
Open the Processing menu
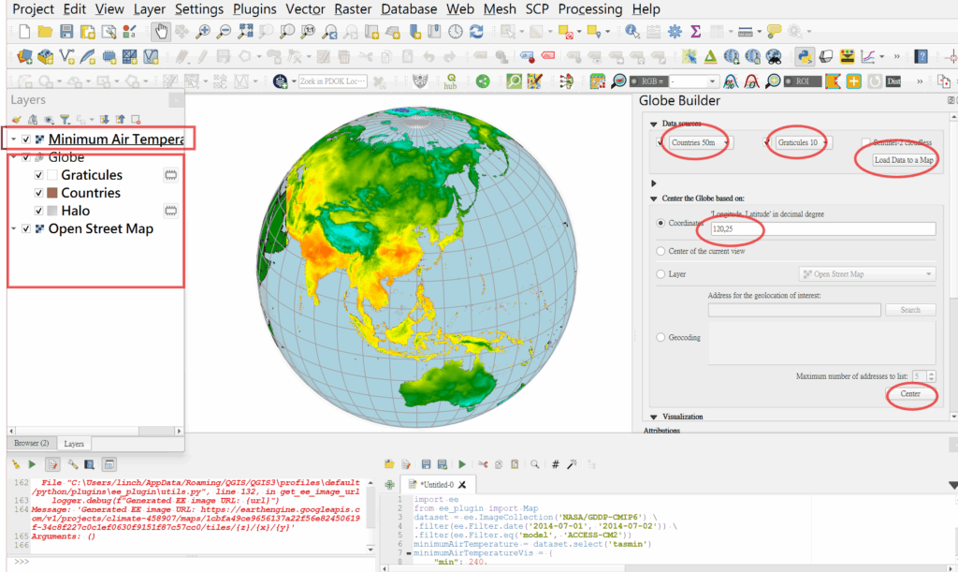pos(589,9)
